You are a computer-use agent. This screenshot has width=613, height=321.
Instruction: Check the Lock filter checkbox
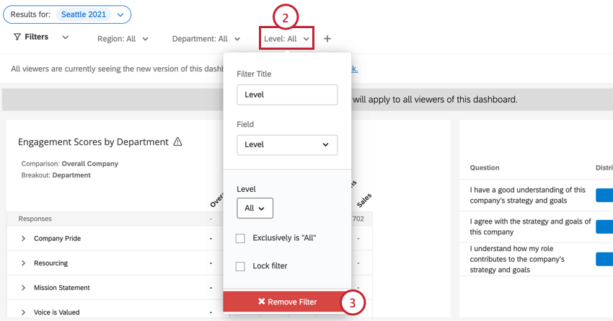[240, 266]
